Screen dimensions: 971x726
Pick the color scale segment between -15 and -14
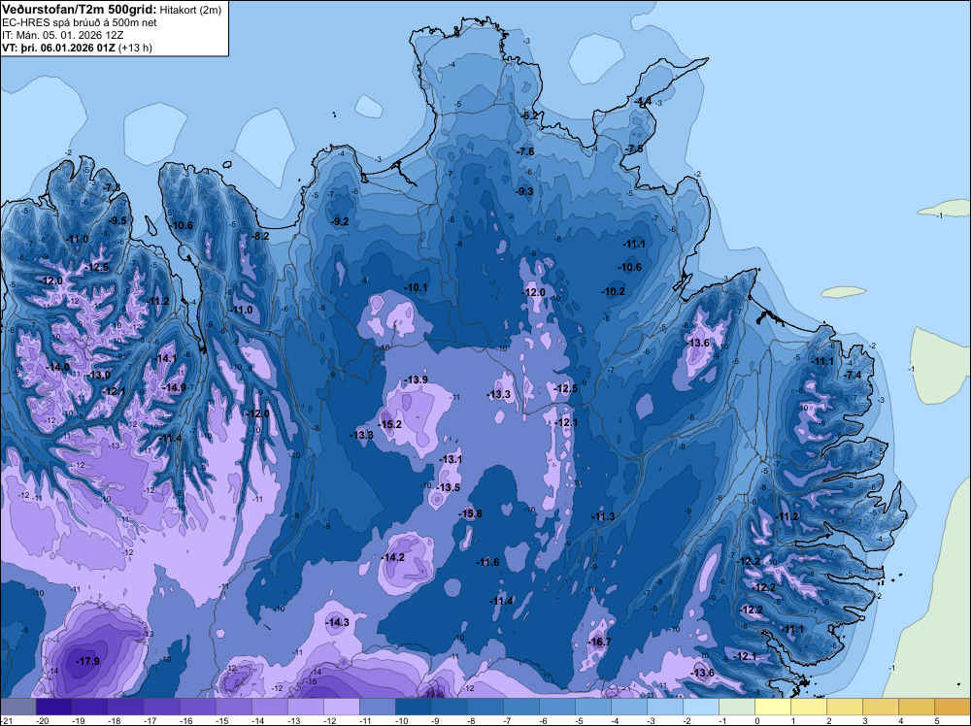[x=234, y=707]
